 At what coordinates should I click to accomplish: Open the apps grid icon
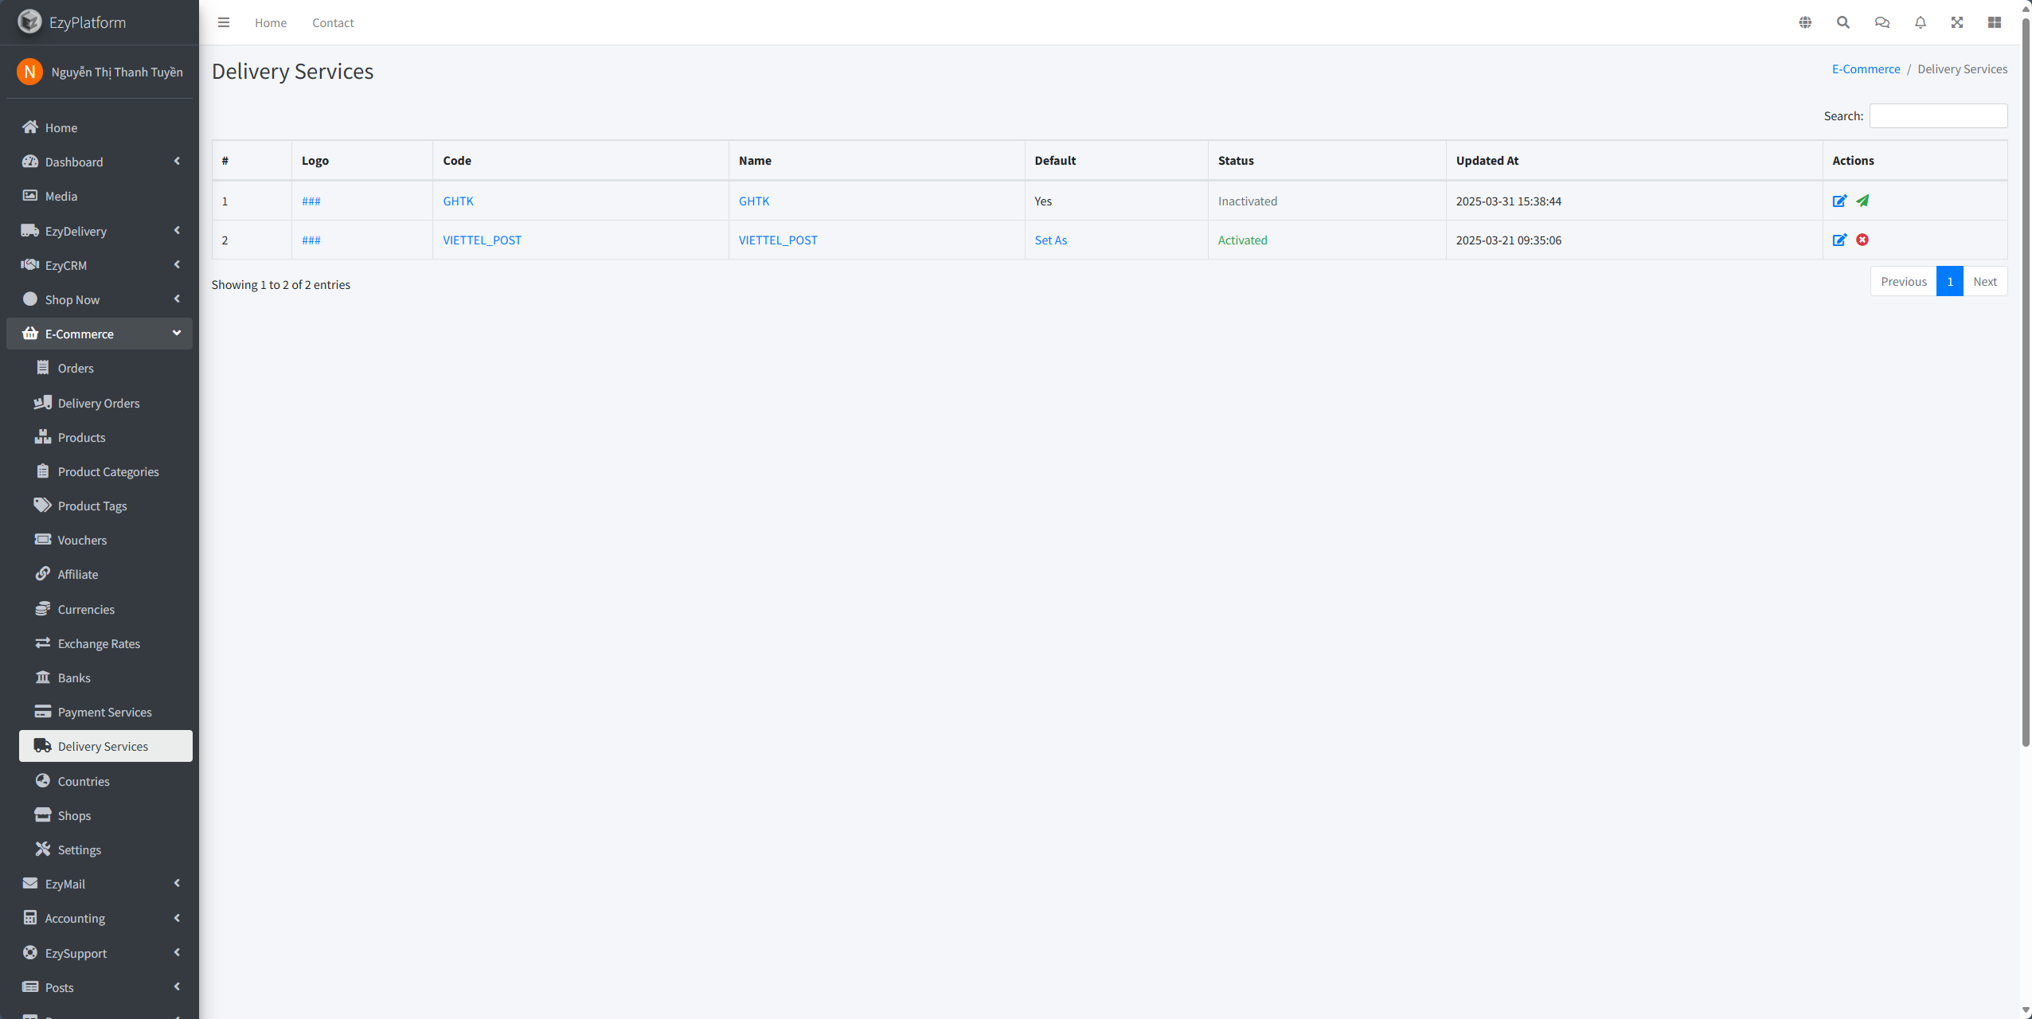(1995, 22)
